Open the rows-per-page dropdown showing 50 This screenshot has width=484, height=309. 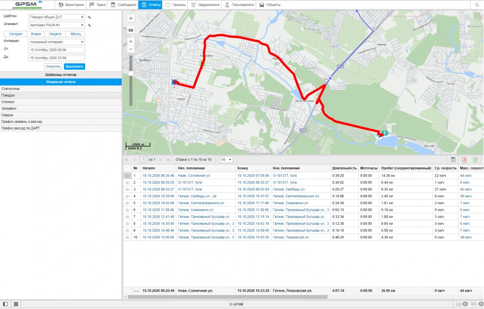point(227,160)
